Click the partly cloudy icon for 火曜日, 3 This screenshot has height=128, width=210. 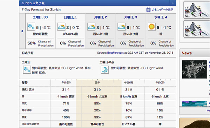click(x=121, y=27)
